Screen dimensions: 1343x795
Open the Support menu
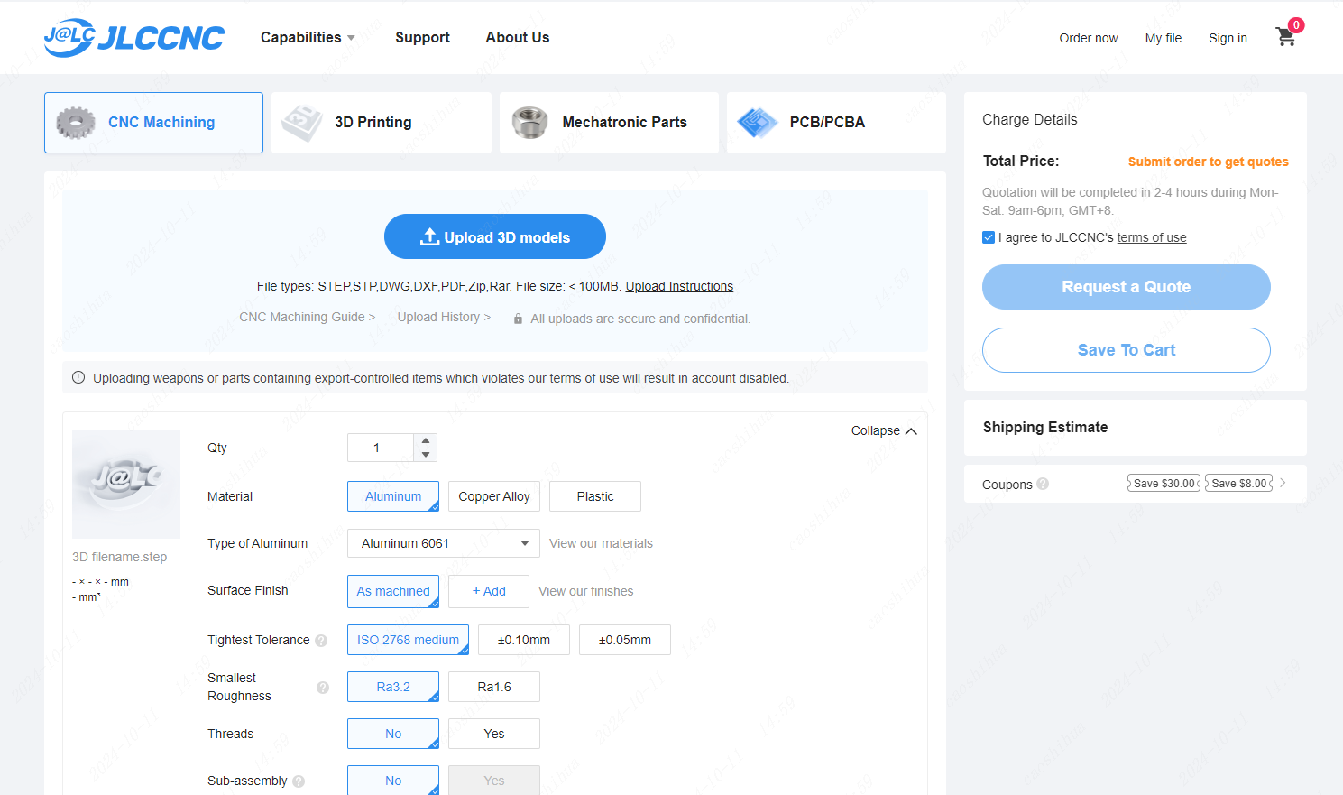click(422, 37)
